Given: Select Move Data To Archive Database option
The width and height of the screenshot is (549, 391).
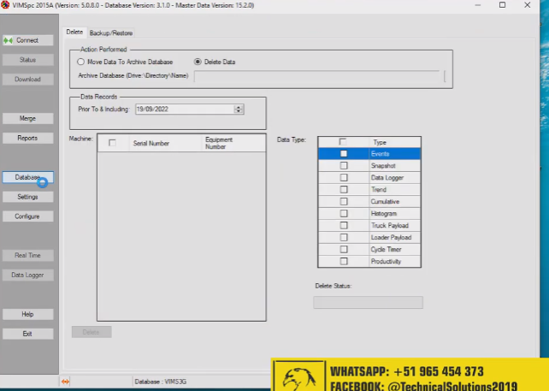Looking at the screenshot, I should pyautogui.click(x=81, y=62).
